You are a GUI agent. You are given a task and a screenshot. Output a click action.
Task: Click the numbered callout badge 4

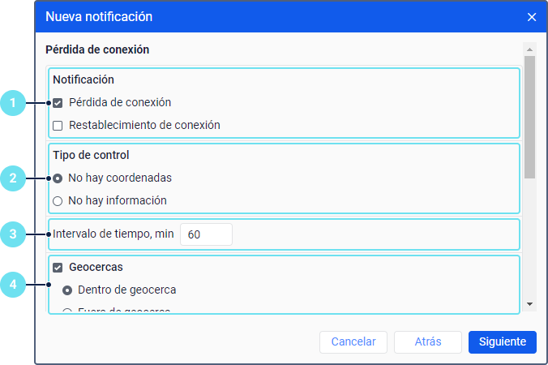click(13, 284)
